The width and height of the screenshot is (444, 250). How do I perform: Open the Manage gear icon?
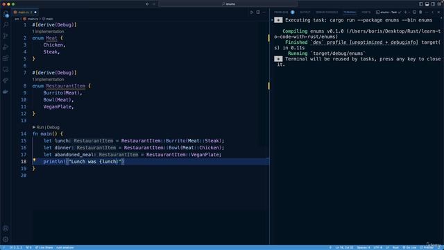coord(6,239)
